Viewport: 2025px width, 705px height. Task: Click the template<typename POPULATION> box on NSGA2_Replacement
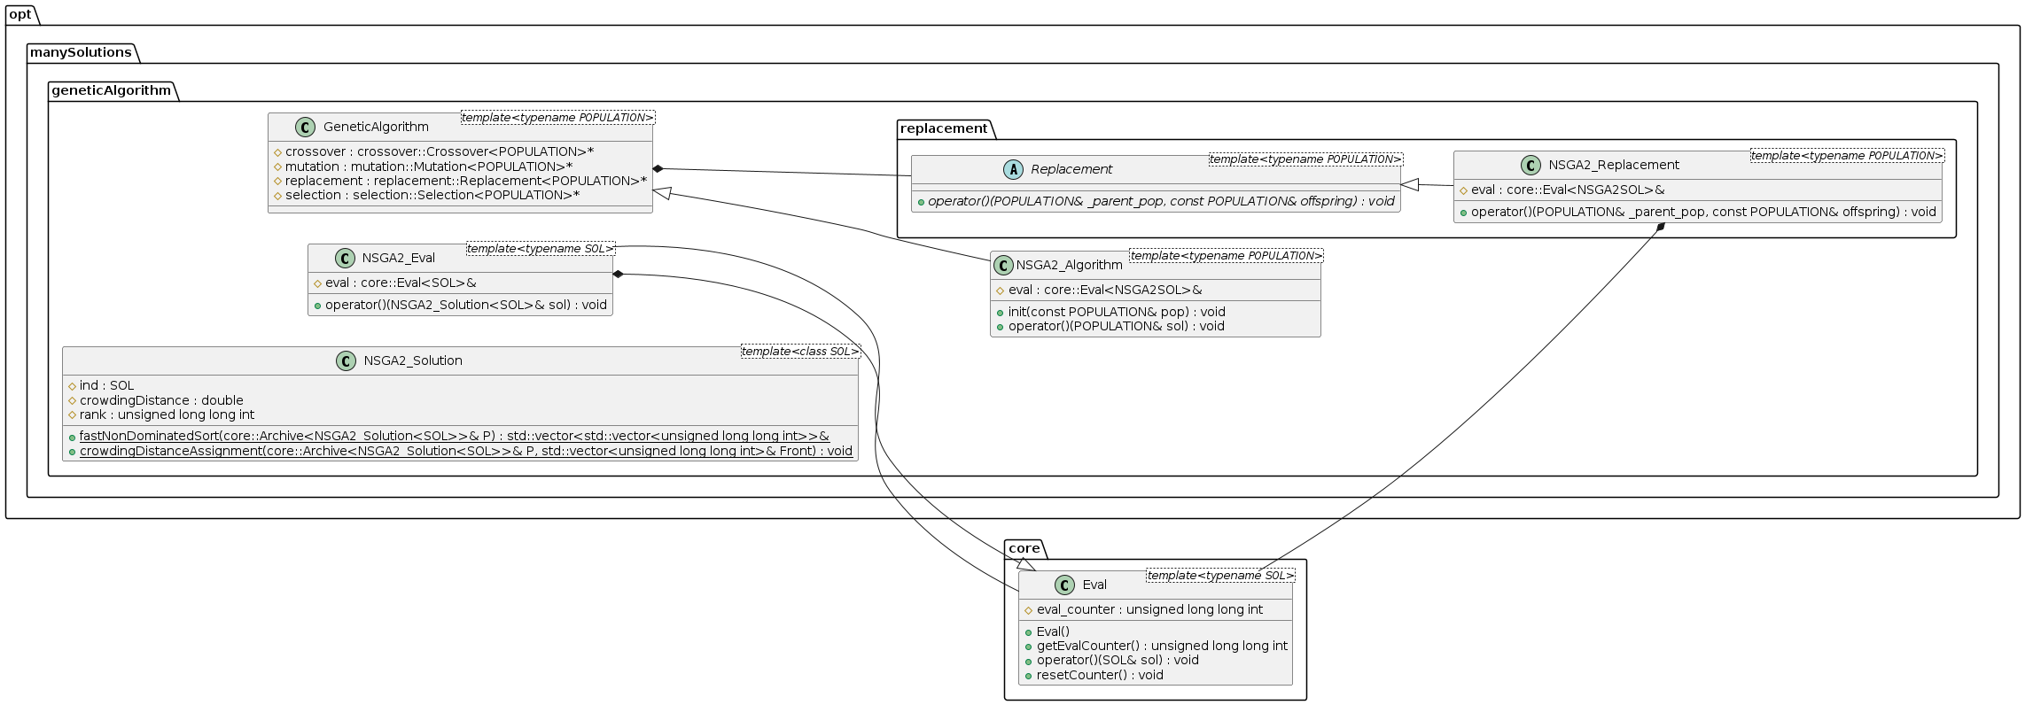click(1848, 156)
